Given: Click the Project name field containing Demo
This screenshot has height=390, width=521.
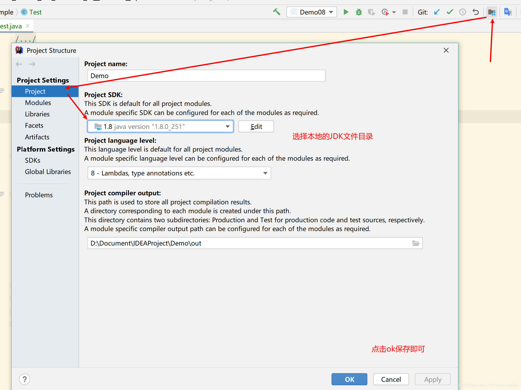Looking at the screenshot, I should tap(206, 76).
